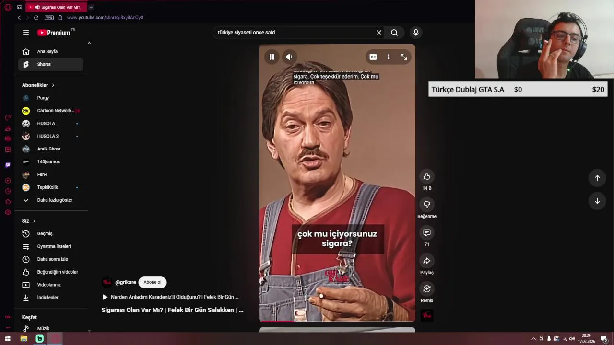Go to previous Short with up arrow
The image size is (614, 345).
click(597, 178)
